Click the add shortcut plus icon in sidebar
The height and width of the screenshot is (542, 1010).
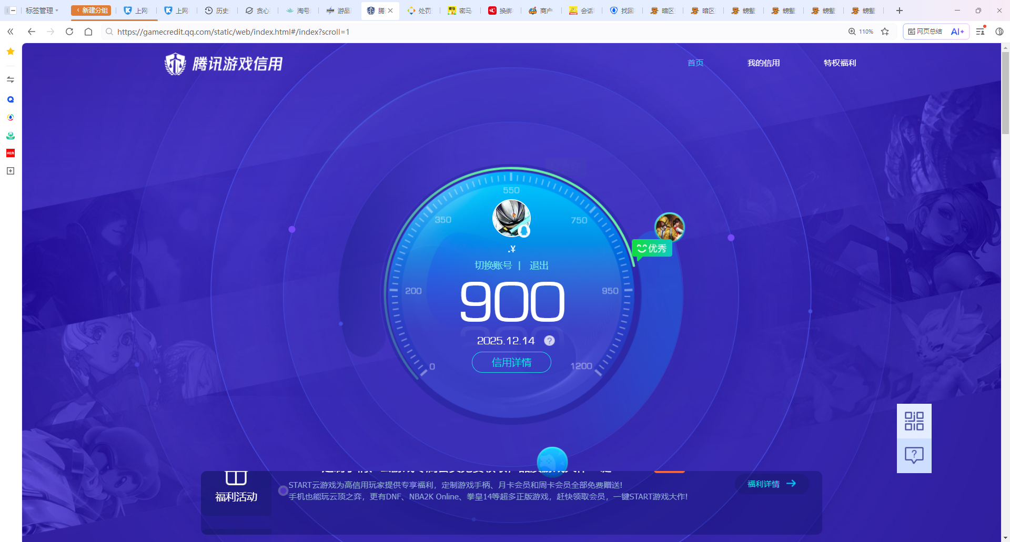[10, 170]
